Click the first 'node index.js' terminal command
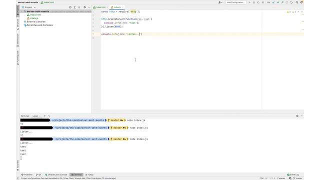The image size is (320, 180). [x=136, y=120]
